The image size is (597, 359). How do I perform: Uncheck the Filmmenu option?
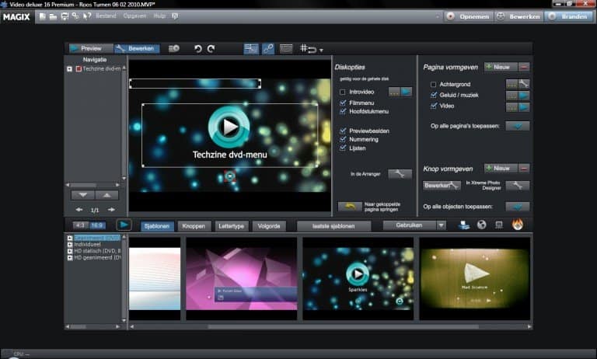[x=343, y=103]
